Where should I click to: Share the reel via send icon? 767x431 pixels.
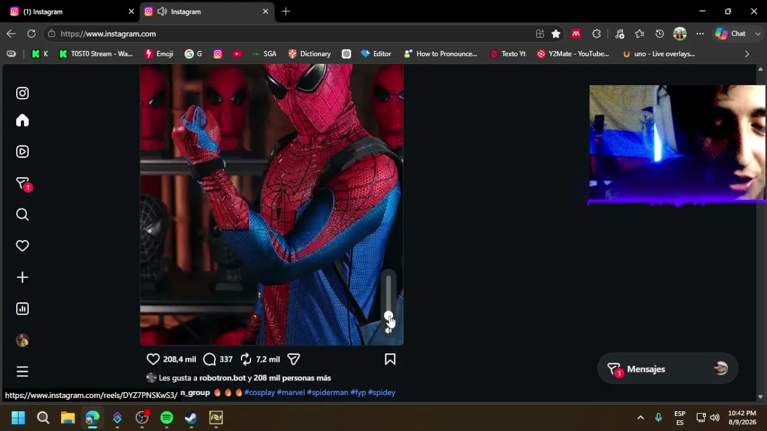[294, 359]
